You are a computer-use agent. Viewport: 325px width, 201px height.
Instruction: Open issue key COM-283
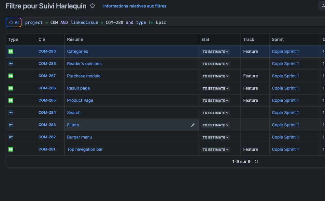[x=47, y=125]
